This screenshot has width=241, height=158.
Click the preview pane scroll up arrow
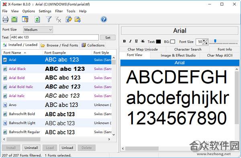[237, 69]
